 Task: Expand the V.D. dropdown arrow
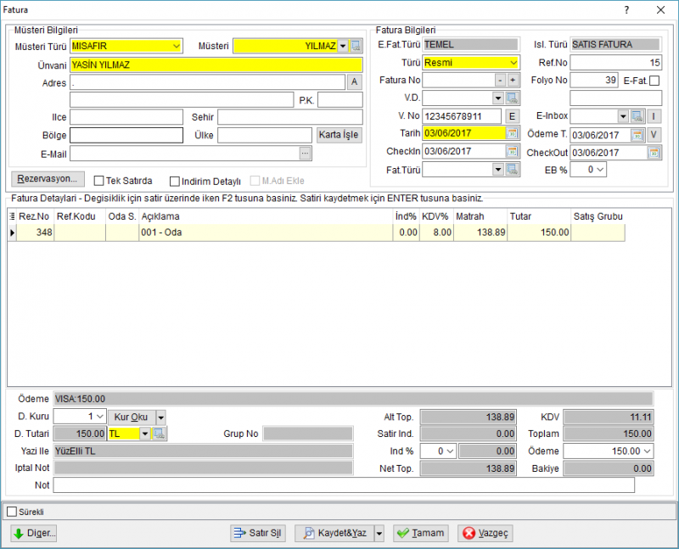pos(498,98)
